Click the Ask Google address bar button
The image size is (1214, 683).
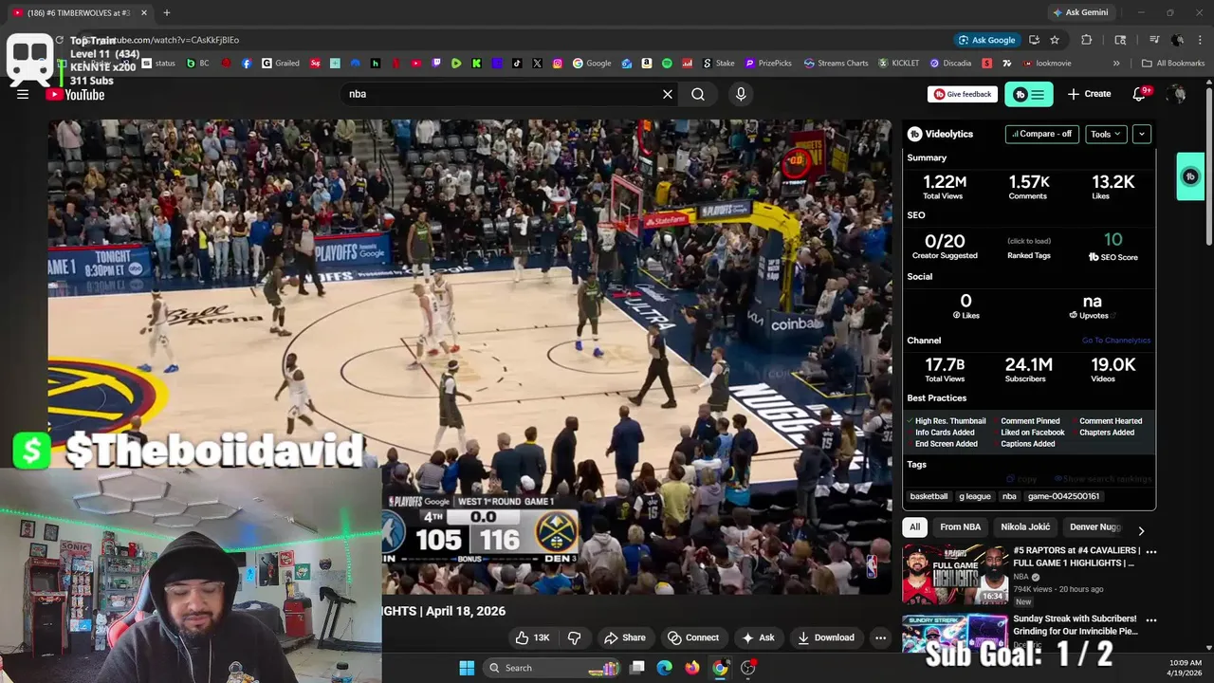986,40
